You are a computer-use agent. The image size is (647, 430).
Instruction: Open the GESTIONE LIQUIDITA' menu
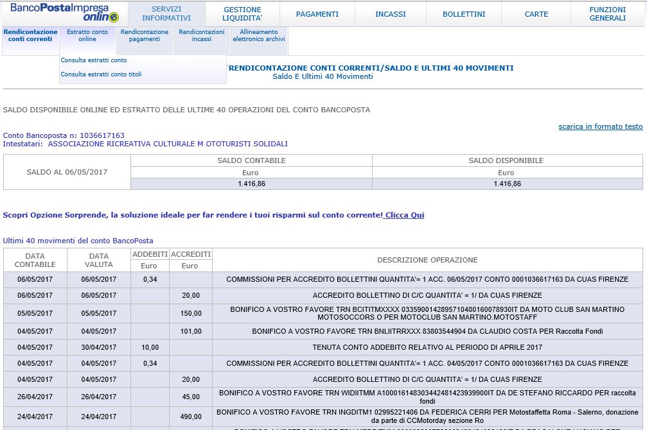point(242,13)
